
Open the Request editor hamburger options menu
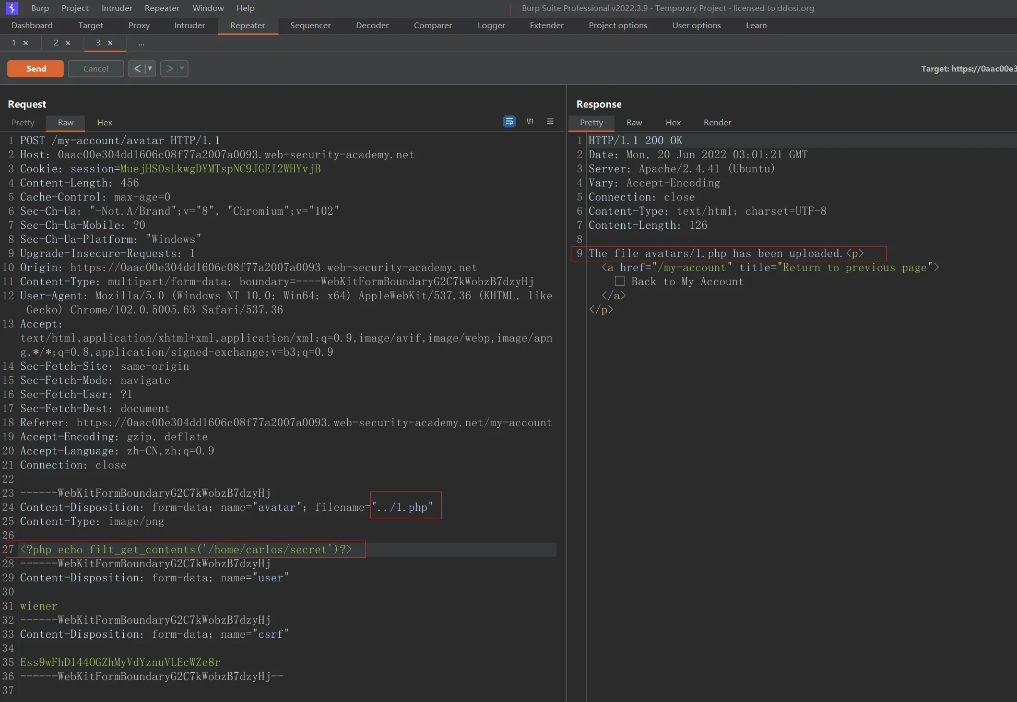[550, 122]
